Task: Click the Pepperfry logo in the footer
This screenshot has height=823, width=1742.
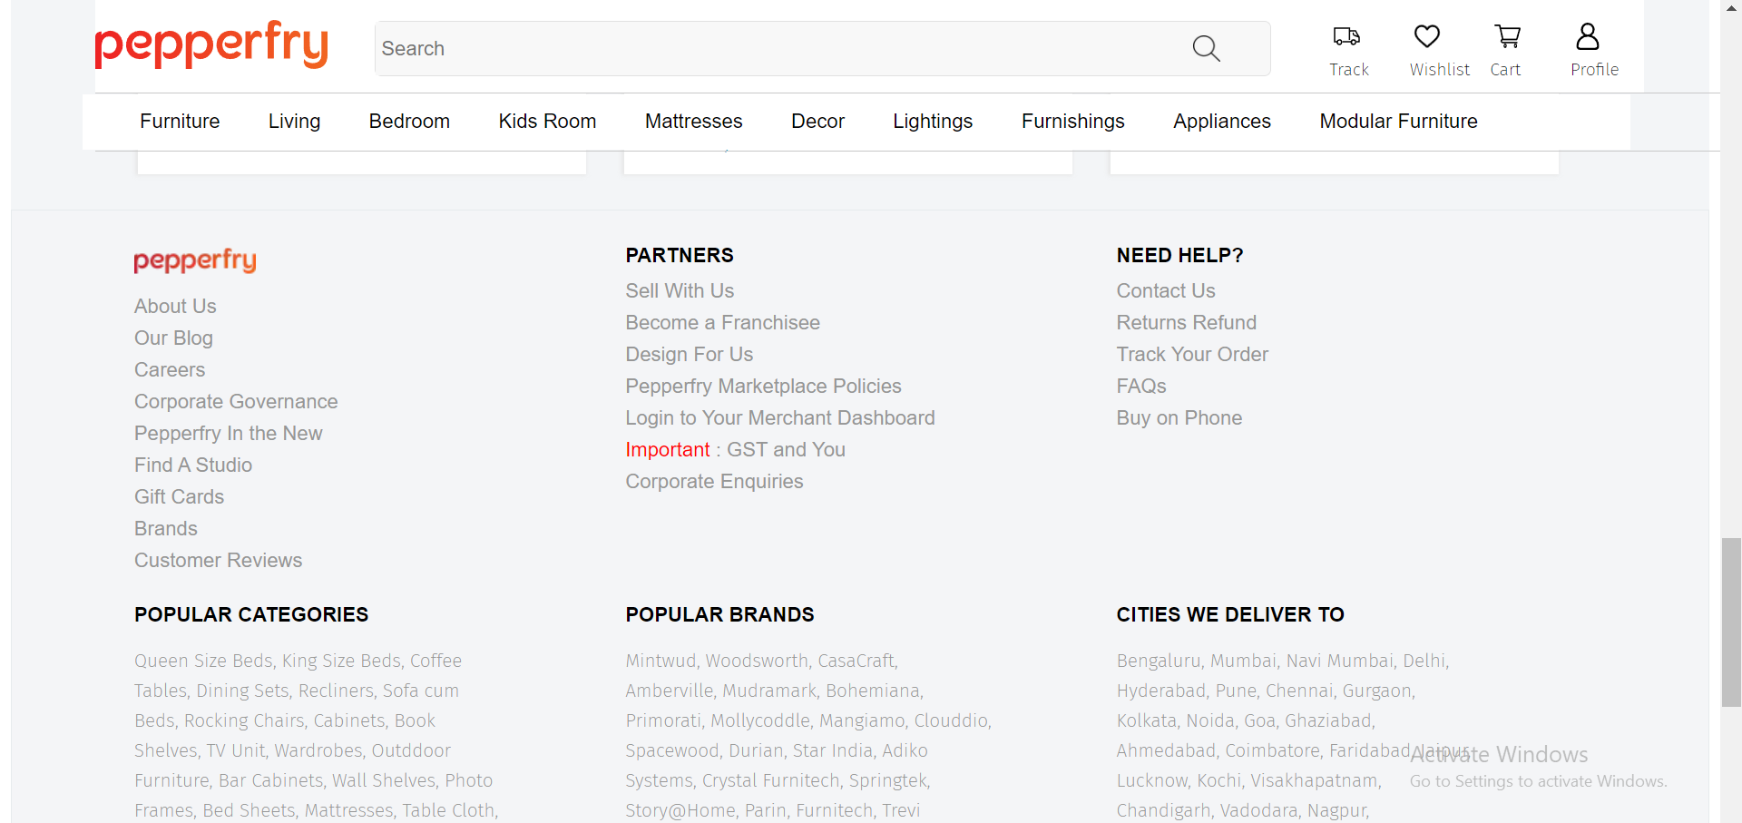Action: coord(194,261)
